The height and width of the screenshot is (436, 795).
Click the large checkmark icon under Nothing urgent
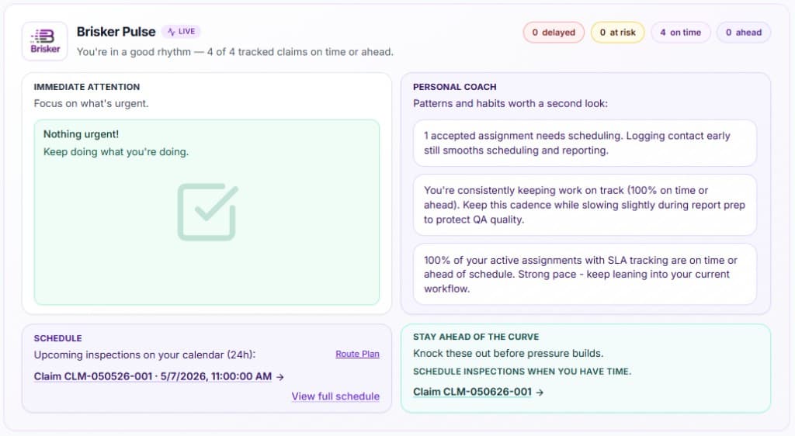pos(207,212)
